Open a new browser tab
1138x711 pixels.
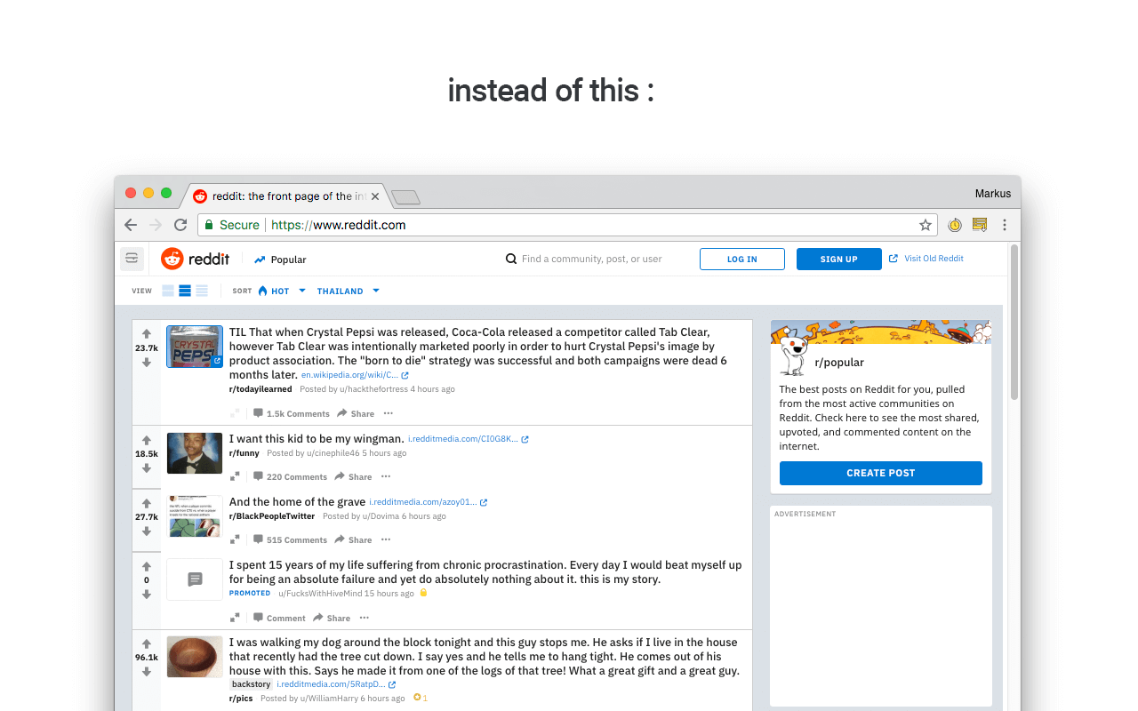pyautogui.click(x=405, y=197)
